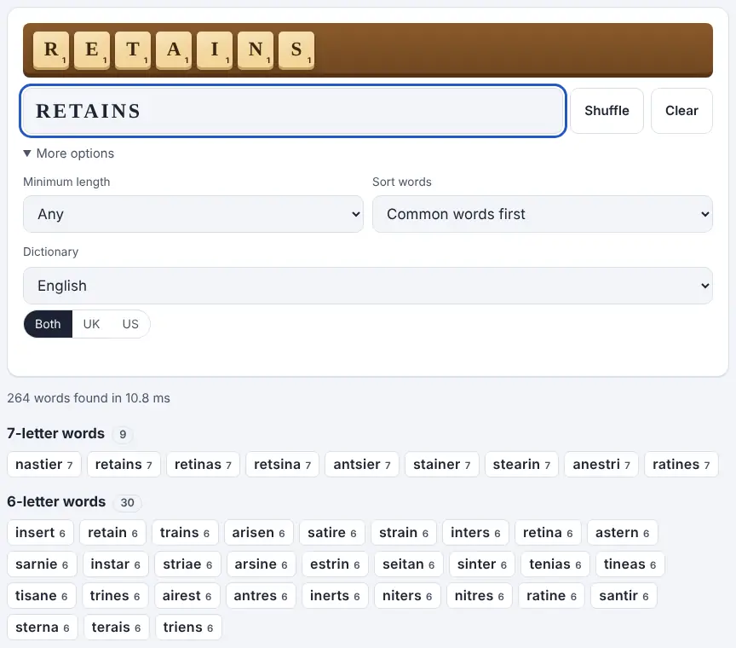Open the Dictionary language dropdown
The height and width of the screenshot is (648, 736).
(367, 286)
